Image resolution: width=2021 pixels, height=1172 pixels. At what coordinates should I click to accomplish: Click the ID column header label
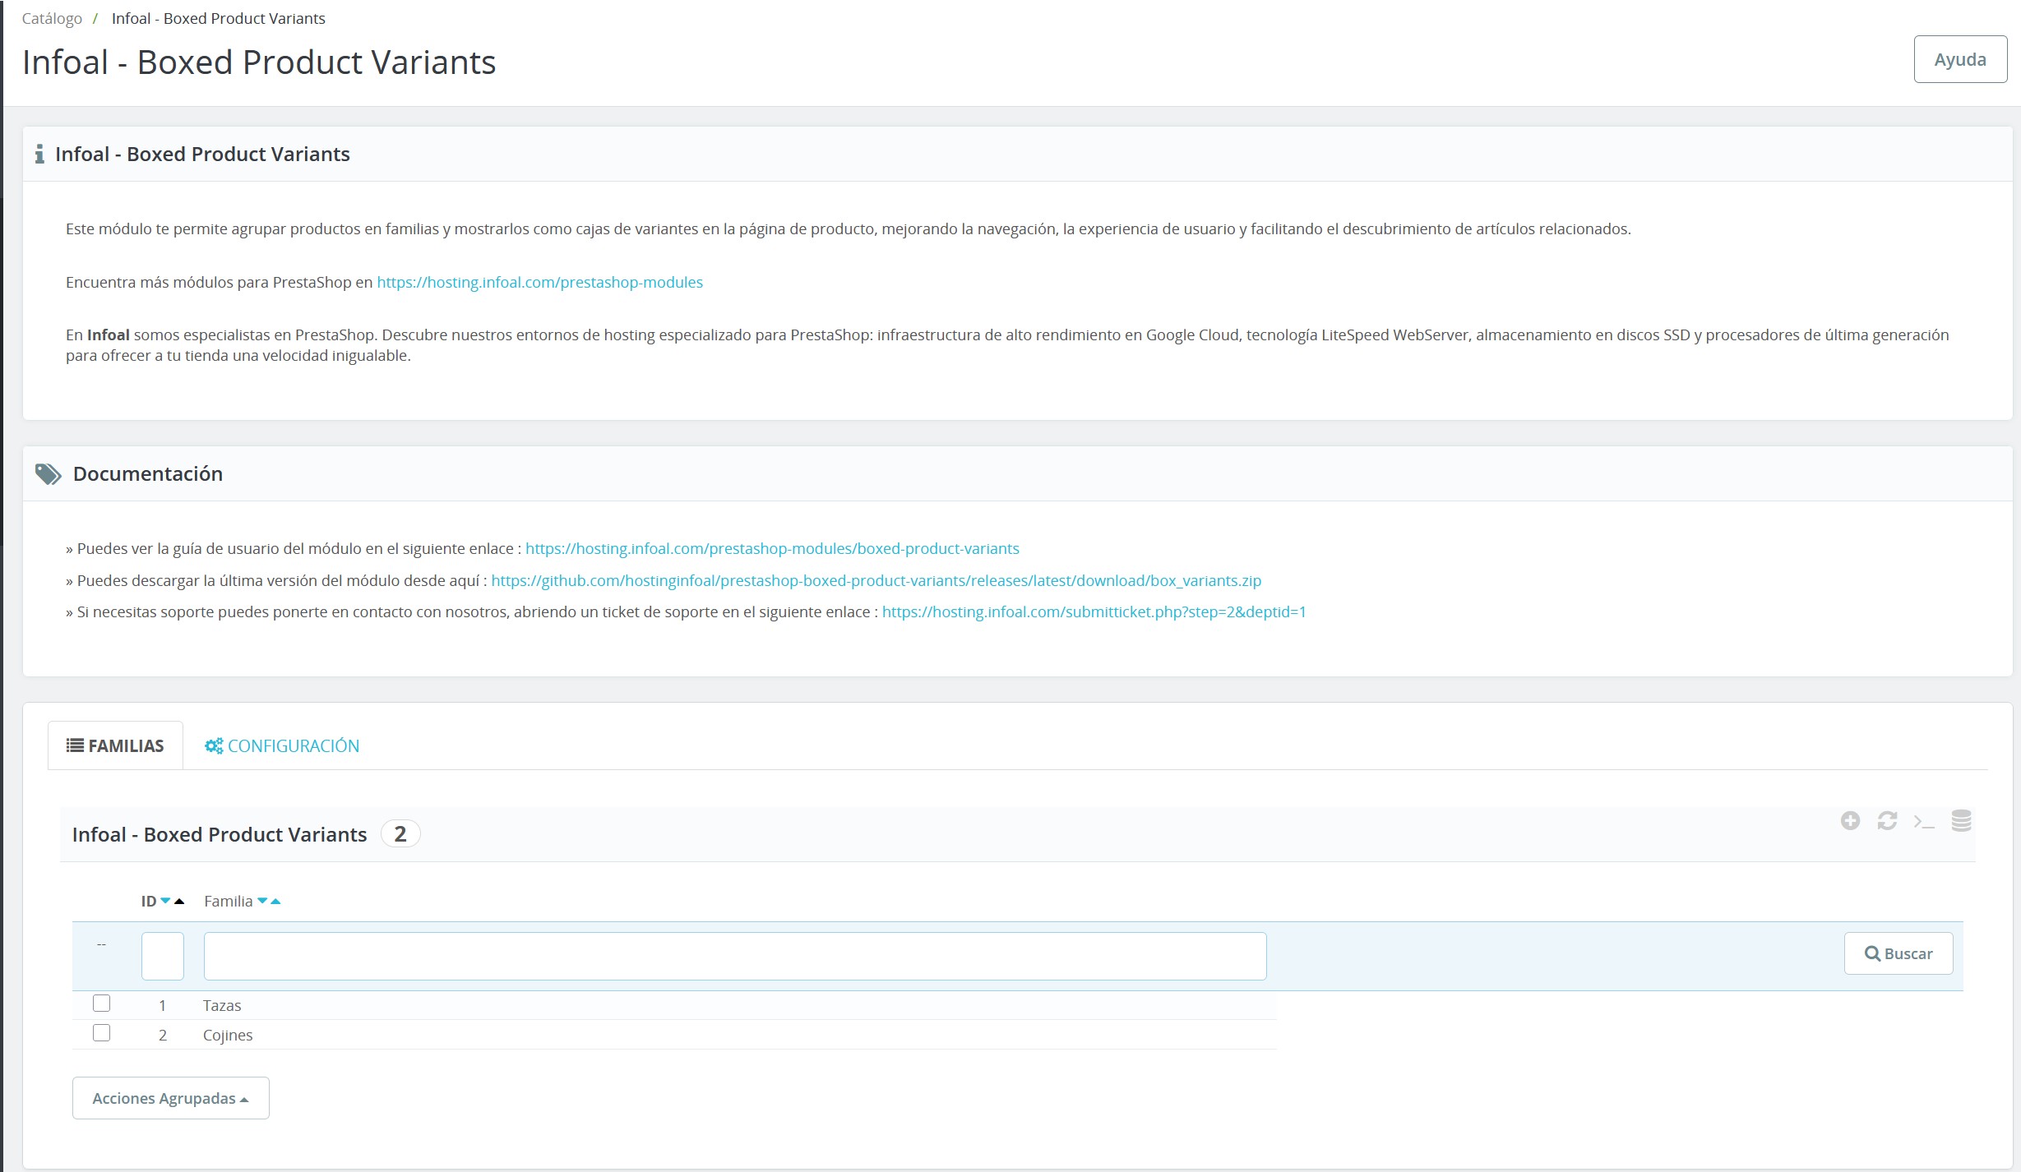[x=149, y=901]
